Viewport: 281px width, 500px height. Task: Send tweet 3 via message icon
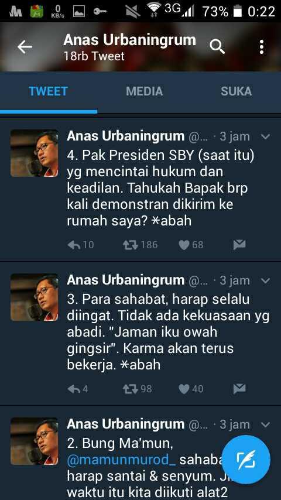239,389
